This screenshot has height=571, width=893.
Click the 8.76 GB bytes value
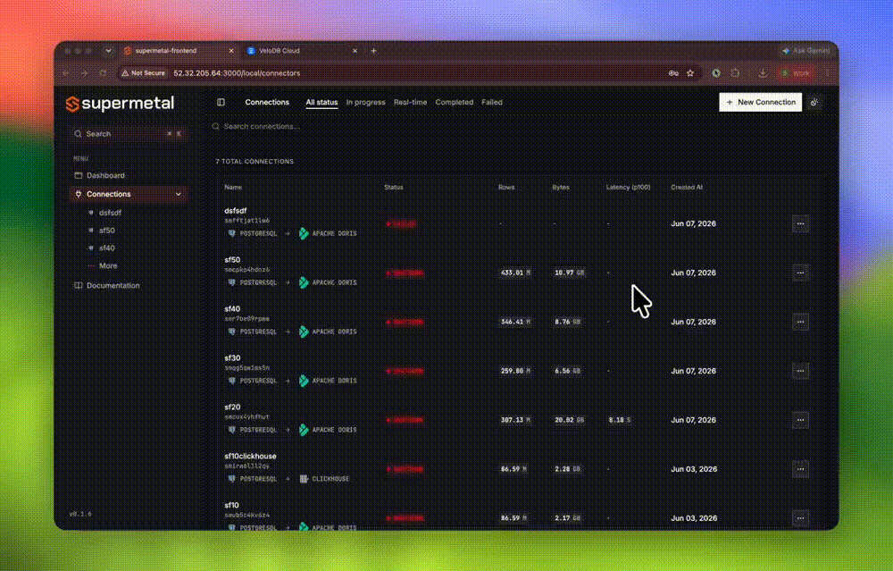(567, 322)
